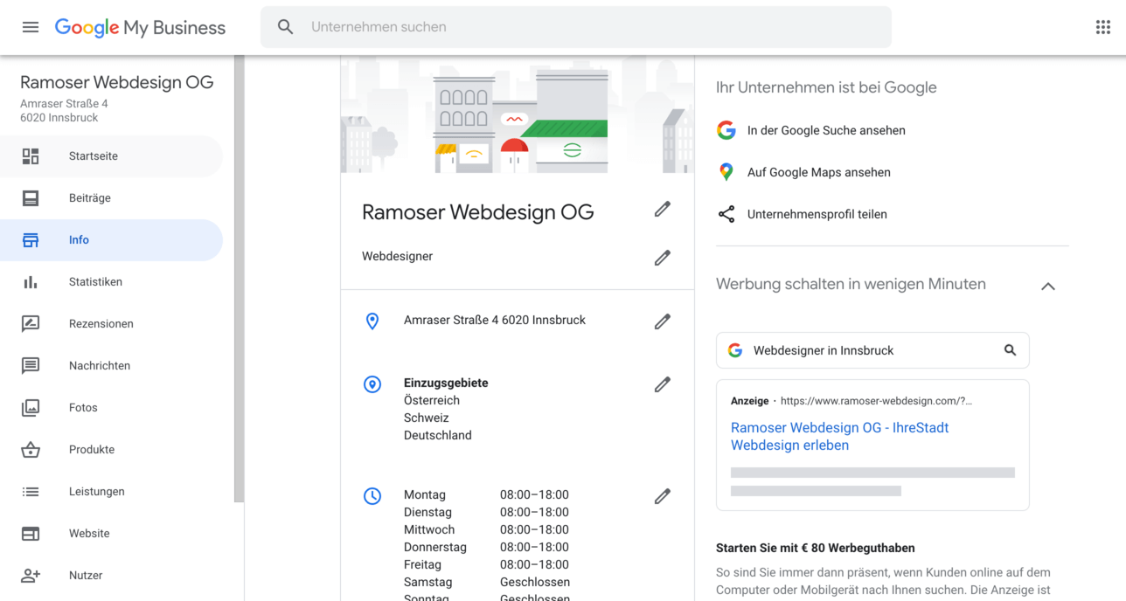The image size is (1126, 601).
Task: Open Produkte in the sidebar
Action: click(x=111, y=450)
